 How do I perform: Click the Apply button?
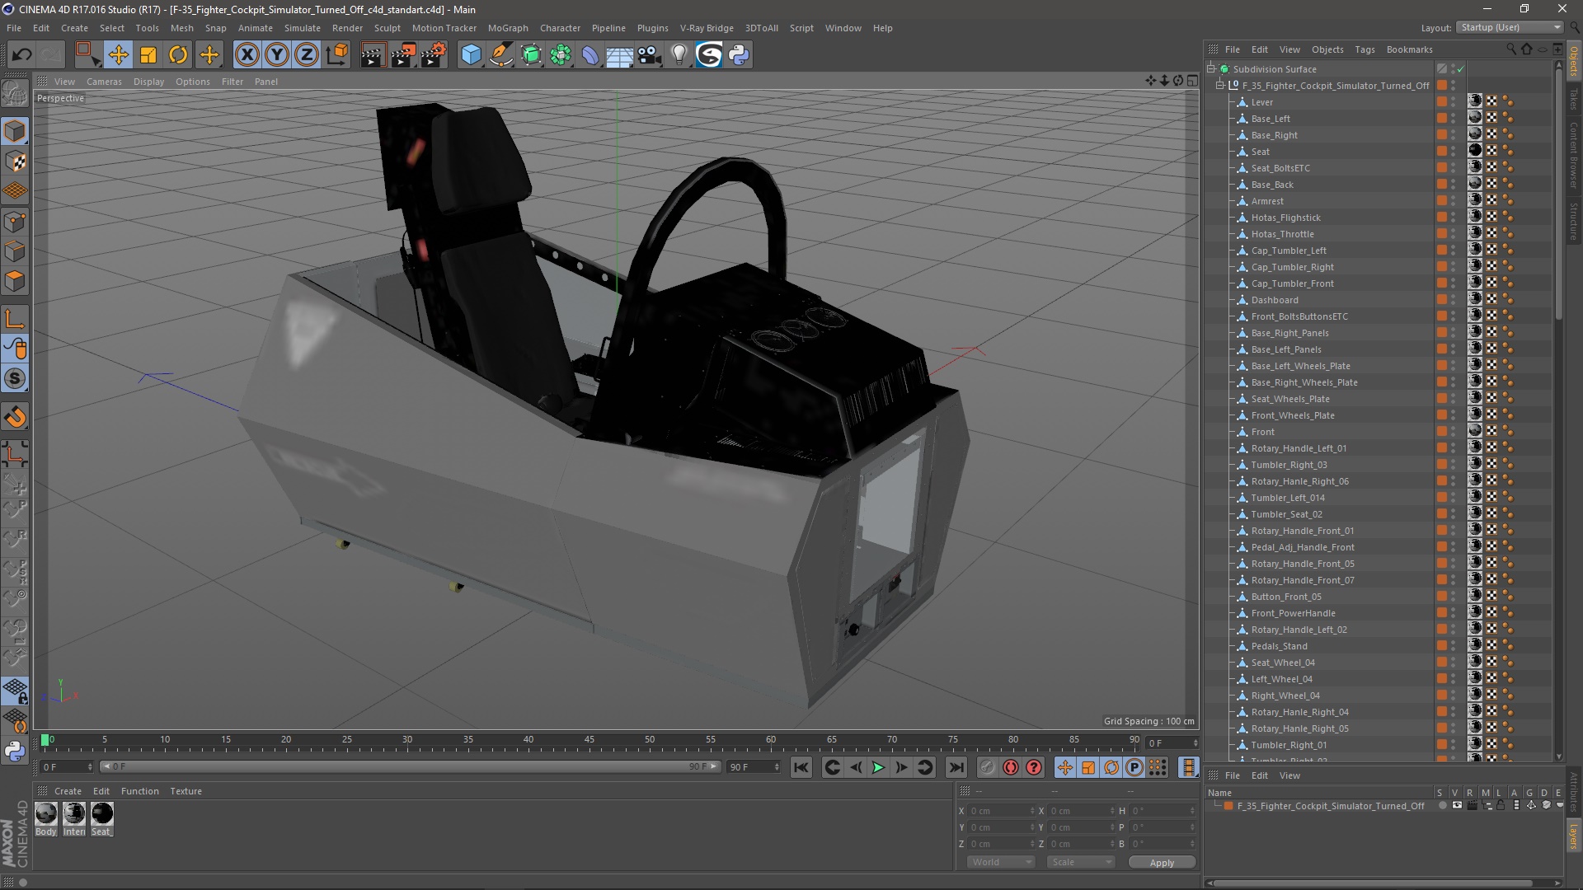click(x=1162, y=863)
